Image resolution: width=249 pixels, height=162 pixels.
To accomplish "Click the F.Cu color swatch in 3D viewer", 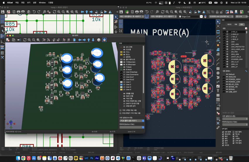I will (x=121, y=52).
